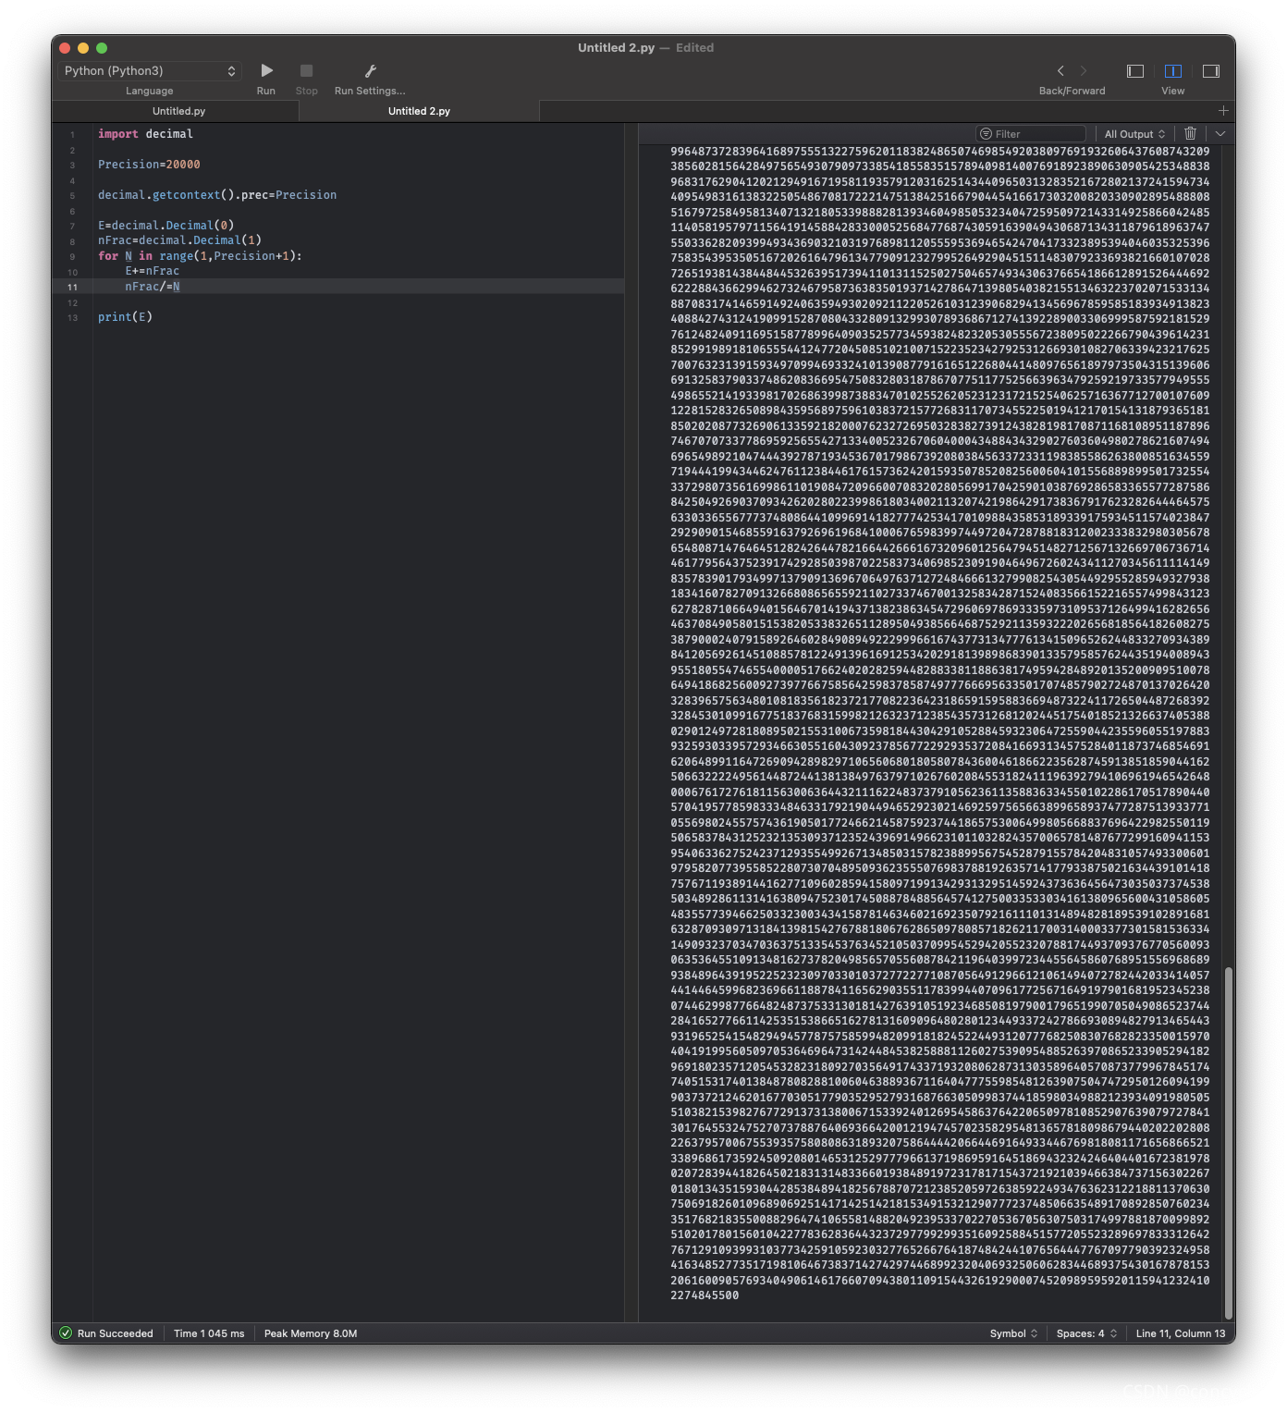Create a new tab with the plus button
This screenshot has height=1412, width=1287.
point(1223,110)
